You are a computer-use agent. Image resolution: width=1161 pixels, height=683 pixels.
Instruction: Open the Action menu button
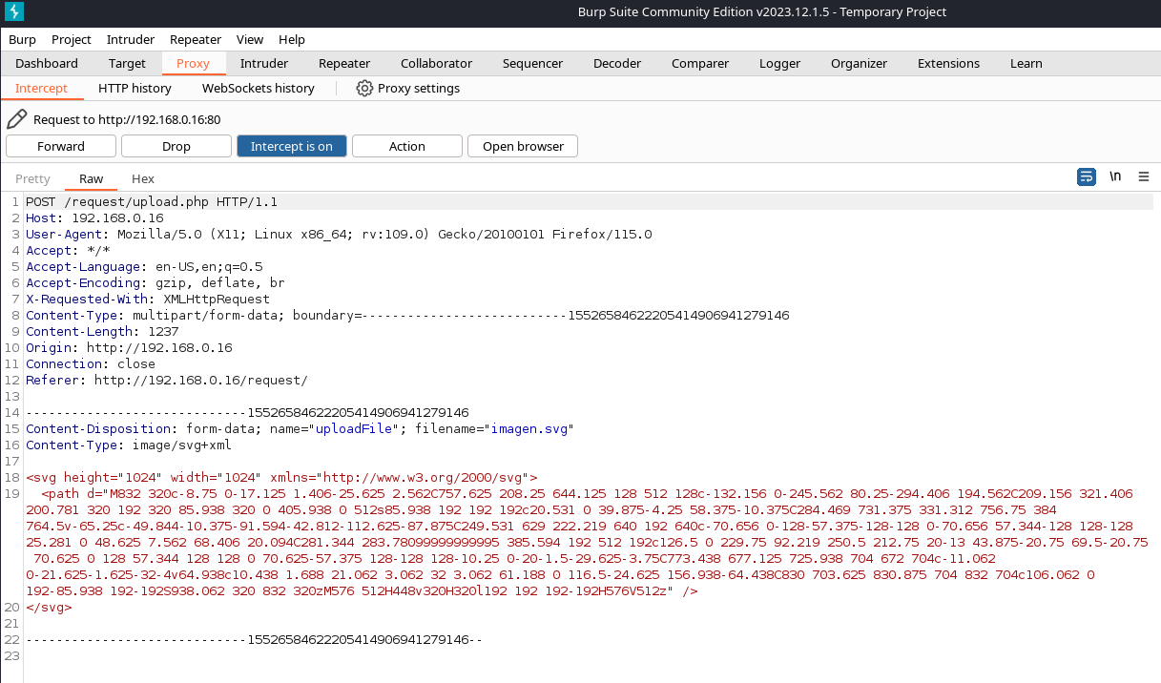pos(407,146)
